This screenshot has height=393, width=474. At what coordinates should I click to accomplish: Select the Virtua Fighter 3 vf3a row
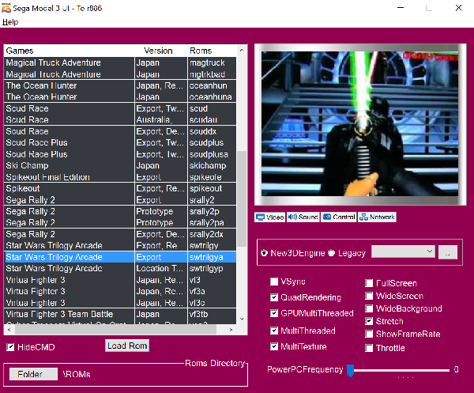[x=120, y=291]
